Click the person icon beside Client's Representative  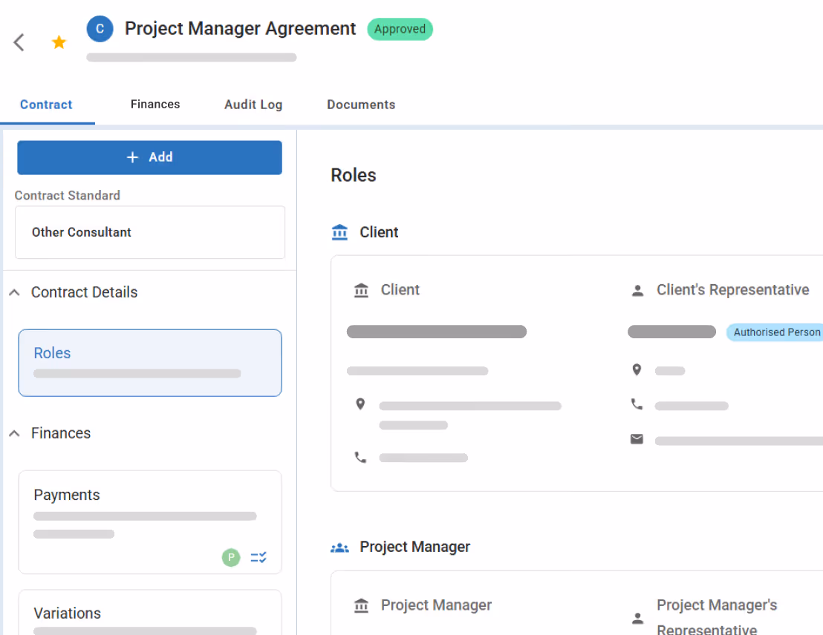[637, 290]
